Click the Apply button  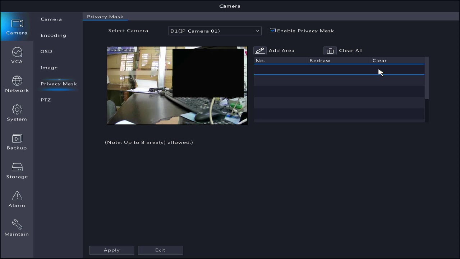coord(112,250)
